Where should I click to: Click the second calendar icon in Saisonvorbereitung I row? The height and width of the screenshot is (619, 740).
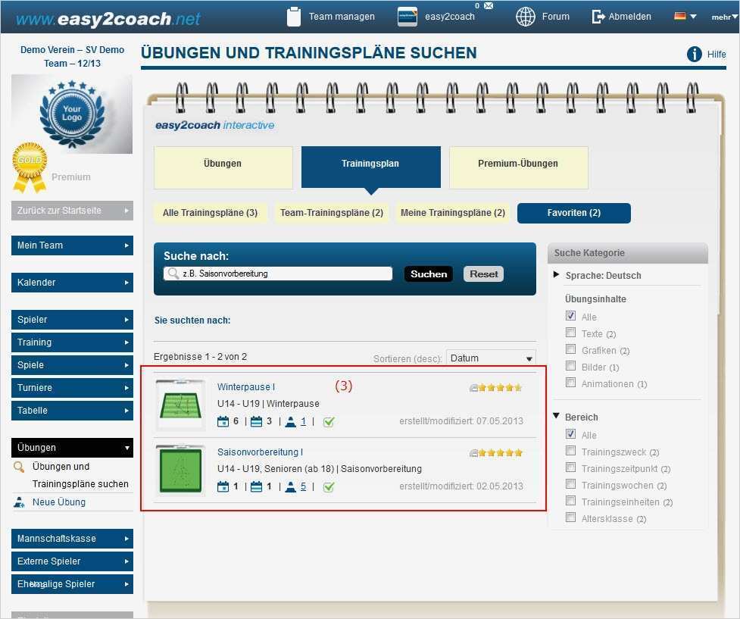coord(256,487)
